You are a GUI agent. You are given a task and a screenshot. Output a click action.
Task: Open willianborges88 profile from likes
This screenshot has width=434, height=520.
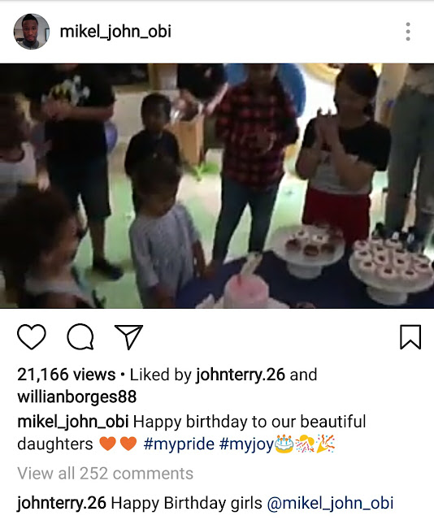77,396
